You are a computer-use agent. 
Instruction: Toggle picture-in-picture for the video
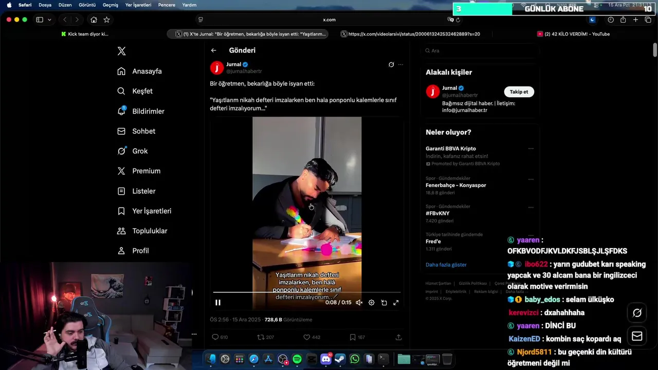point(384,303)
